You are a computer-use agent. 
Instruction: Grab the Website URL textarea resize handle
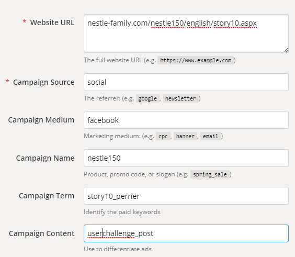click(x=286, y=50)
